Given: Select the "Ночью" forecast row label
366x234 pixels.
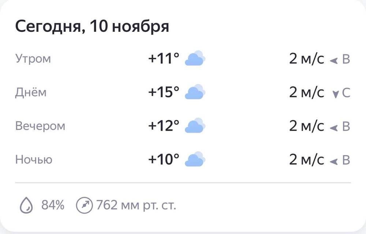Looking at the screenshot, I should tap(34, 160).
